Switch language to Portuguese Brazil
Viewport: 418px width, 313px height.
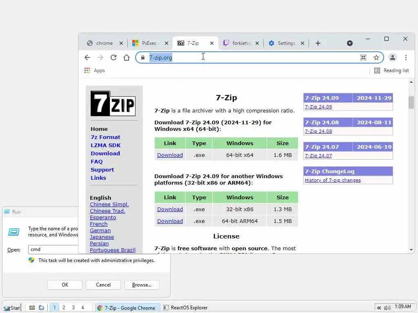pyautogui.click(x=113, y=250)
